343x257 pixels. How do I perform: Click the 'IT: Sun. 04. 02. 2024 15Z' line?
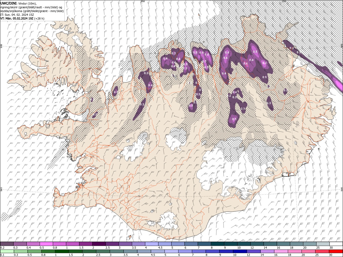(x=17, y=15)
